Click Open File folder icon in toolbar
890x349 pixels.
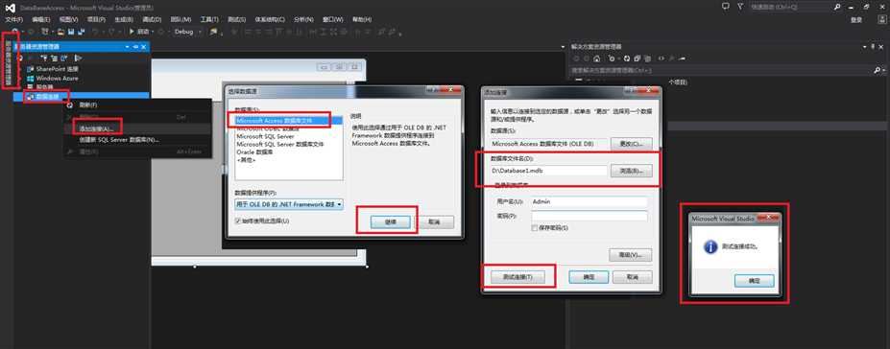click(x=61, y=32)
